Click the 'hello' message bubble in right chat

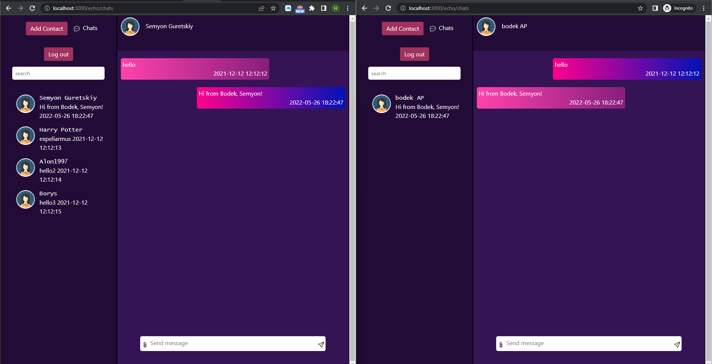point(627,69)
